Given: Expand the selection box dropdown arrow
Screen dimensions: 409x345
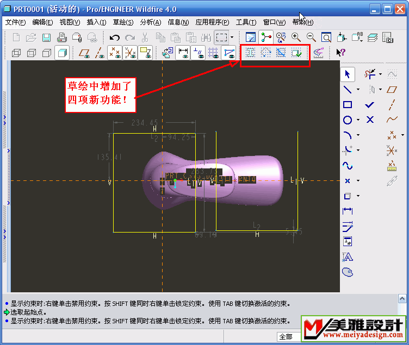Looking at the screenshot, I should tap(232, 37).
